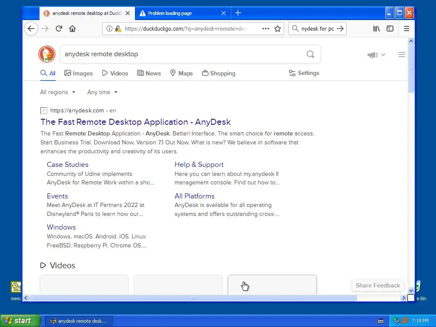436x327 pixels.
Task: Expand the Any time filter dropdown
Action: [102, 92]
